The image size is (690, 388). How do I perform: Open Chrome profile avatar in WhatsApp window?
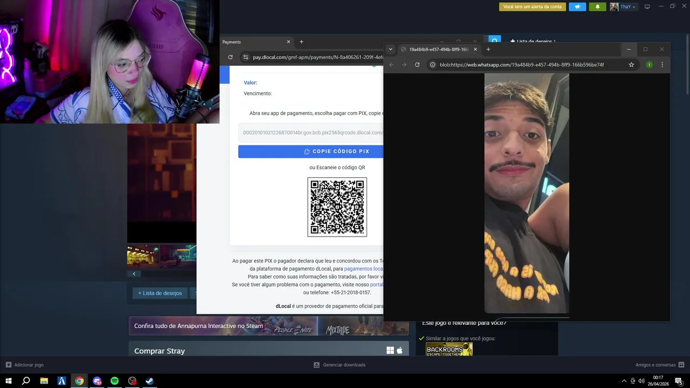coord(649,65)
